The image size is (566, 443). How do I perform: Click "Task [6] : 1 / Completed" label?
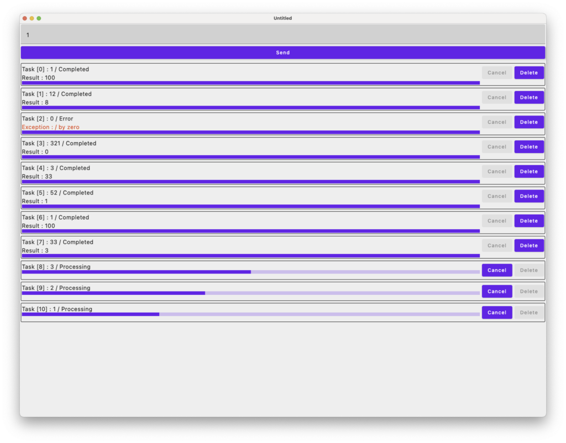pyautogui.click(x=55, y=218)
